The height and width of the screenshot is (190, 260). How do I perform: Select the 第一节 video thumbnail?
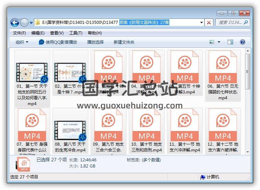(x=32, y=72)
